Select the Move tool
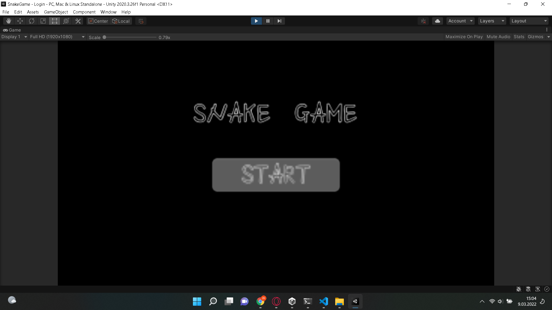The width and height of the screenshot is (552, 310). click(20, 21)
